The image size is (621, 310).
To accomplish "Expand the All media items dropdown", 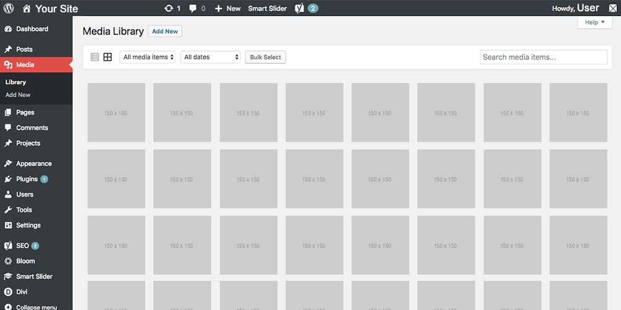I will (x=148, y=57).
